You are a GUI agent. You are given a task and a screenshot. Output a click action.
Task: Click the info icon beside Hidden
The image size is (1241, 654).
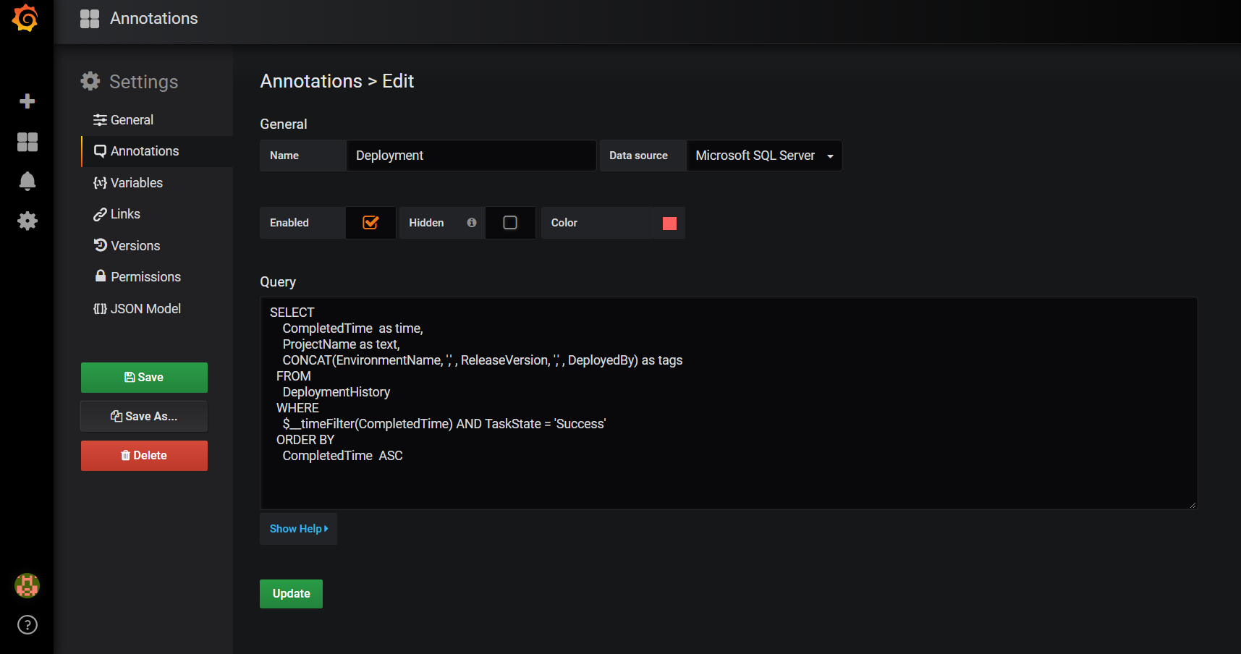coord(471,223)
